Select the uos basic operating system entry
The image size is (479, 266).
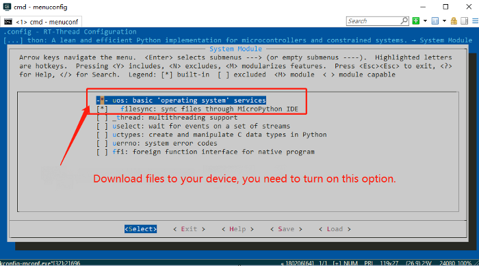point(181,100)
